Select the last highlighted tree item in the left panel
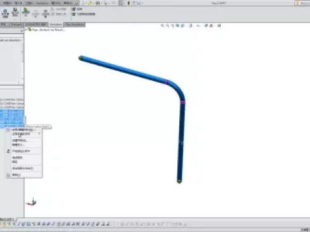310x232 pixels. click(x=11, y=127)
